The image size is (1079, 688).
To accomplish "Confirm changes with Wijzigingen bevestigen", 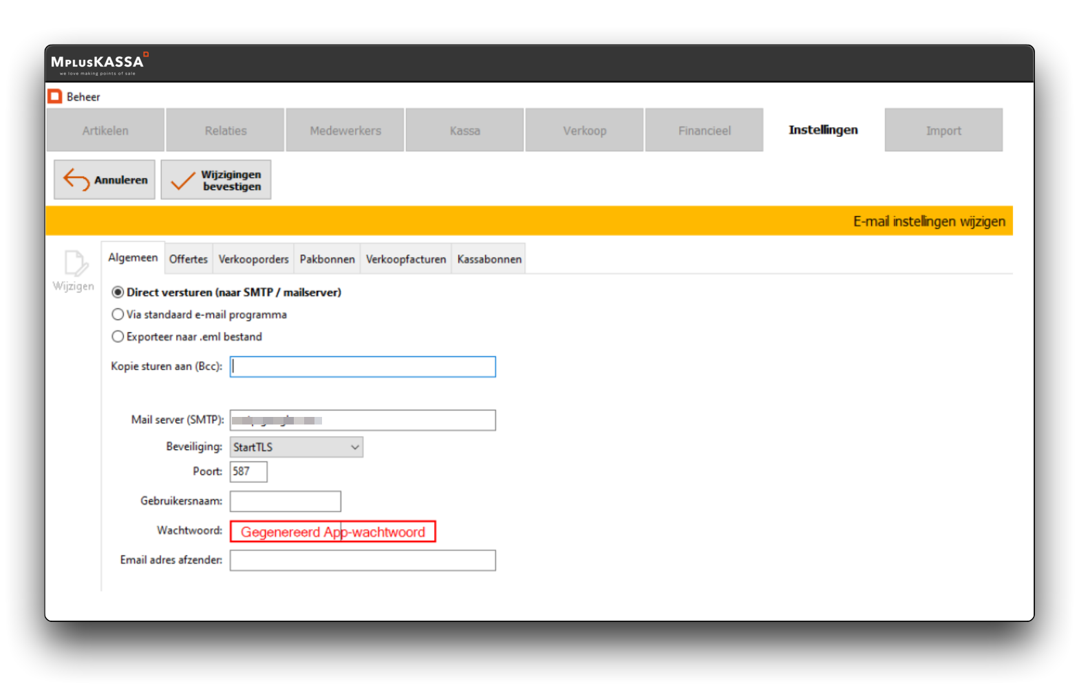I will pos(216,180).
